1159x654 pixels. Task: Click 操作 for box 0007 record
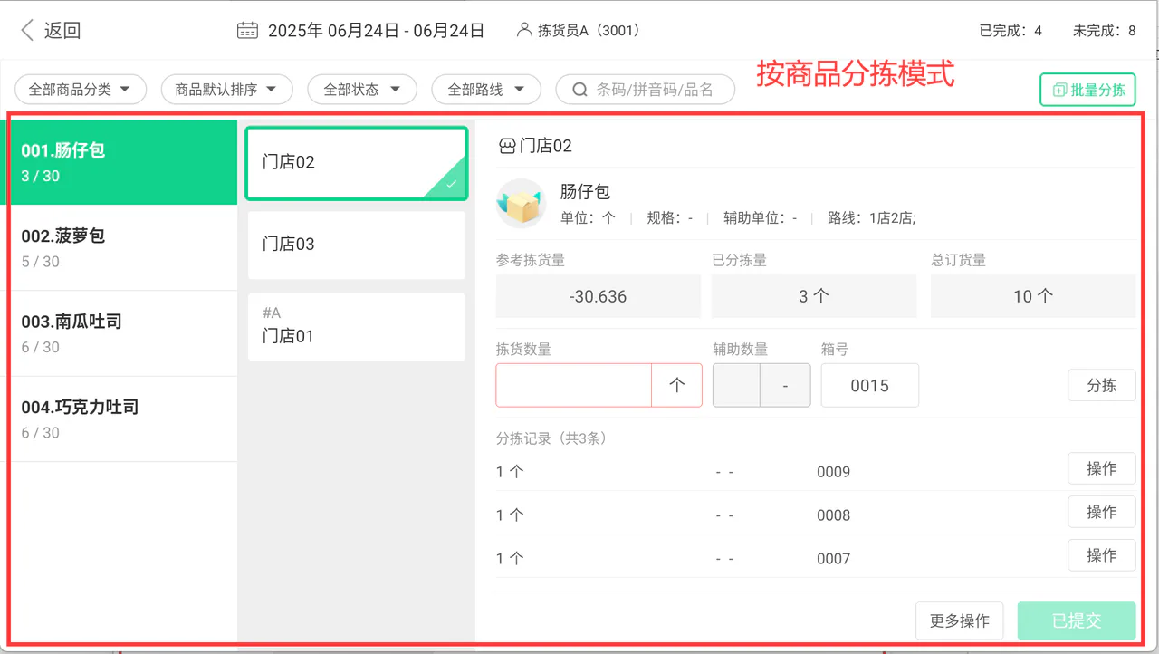pyautogui.click(x=1102, y=555)
